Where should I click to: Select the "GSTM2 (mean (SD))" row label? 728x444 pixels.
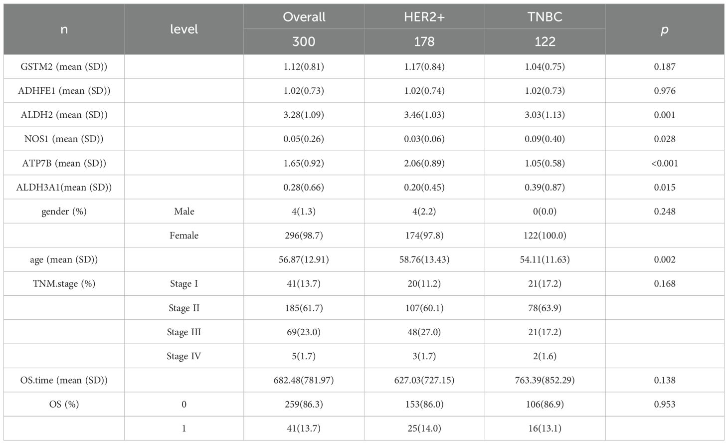64,66
